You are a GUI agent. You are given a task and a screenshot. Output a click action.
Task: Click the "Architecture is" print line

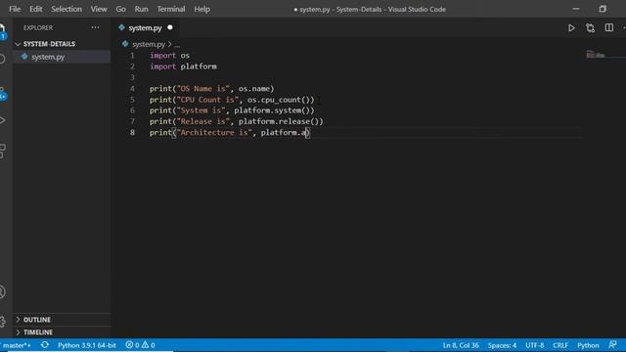[230, 132]
